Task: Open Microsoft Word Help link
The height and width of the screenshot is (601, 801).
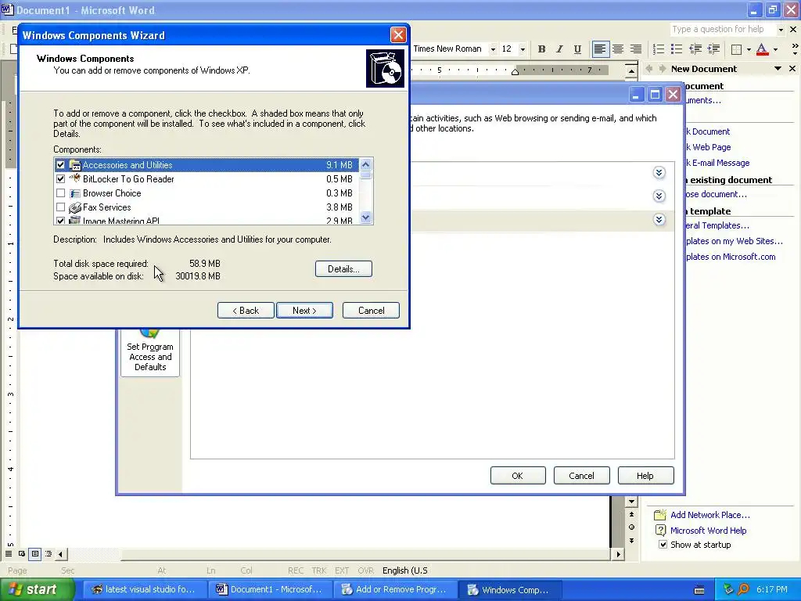Action: [x=708, y=531]
